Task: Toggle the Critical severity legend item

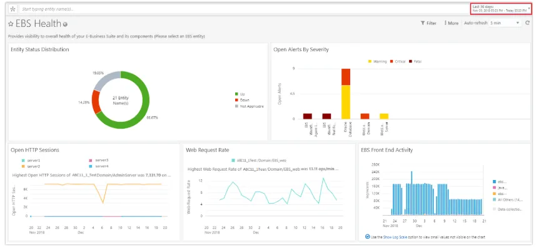Action: point(398,61)
